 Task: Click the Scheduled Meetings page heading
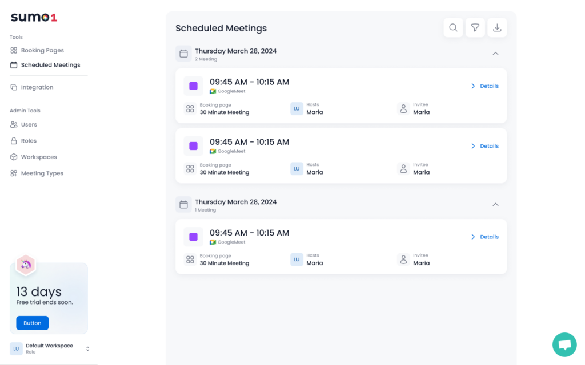[x=221, y=29]
